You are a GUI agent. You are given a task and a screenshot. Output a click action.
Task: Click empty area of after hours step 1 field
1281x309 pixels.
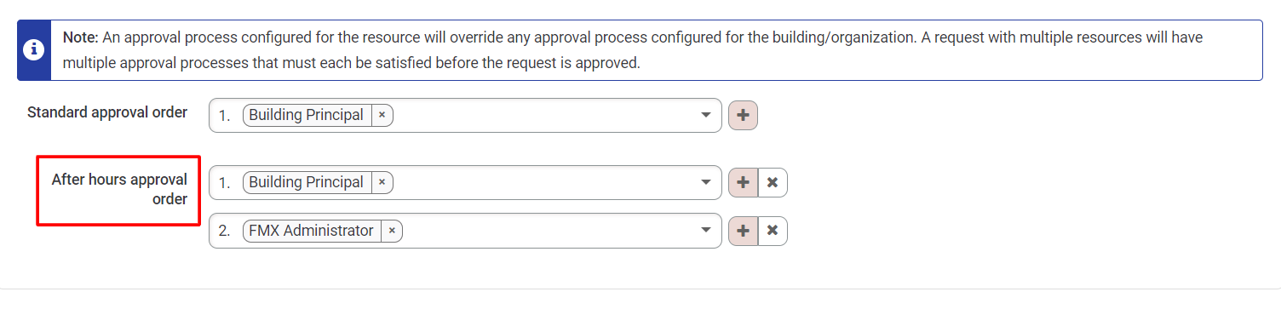coord(545,182)
